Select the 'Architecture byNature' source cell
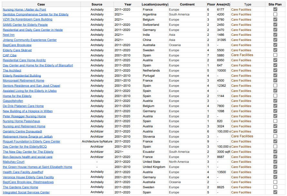 click(x=97, y=142)
